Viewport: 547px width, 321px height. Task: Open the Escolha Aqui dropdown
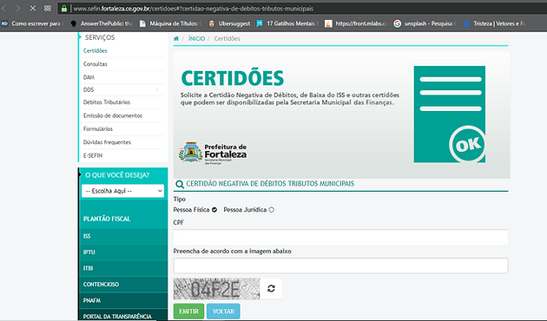point(122,191)
